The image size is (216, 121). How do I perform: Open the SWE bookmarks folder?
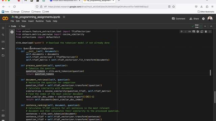click(x=46, y=12)
